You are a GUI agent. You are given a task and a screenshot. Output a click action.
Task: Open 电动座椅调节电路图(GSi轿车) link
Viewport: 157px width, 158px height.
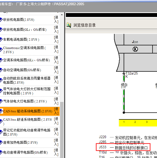[x=26, y=152]
